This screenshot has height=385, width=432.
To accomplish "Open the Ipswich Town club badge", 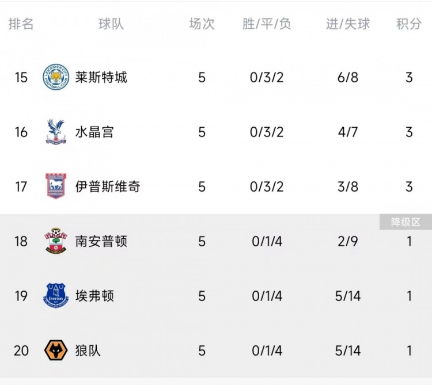I will [x=56, y=186].
